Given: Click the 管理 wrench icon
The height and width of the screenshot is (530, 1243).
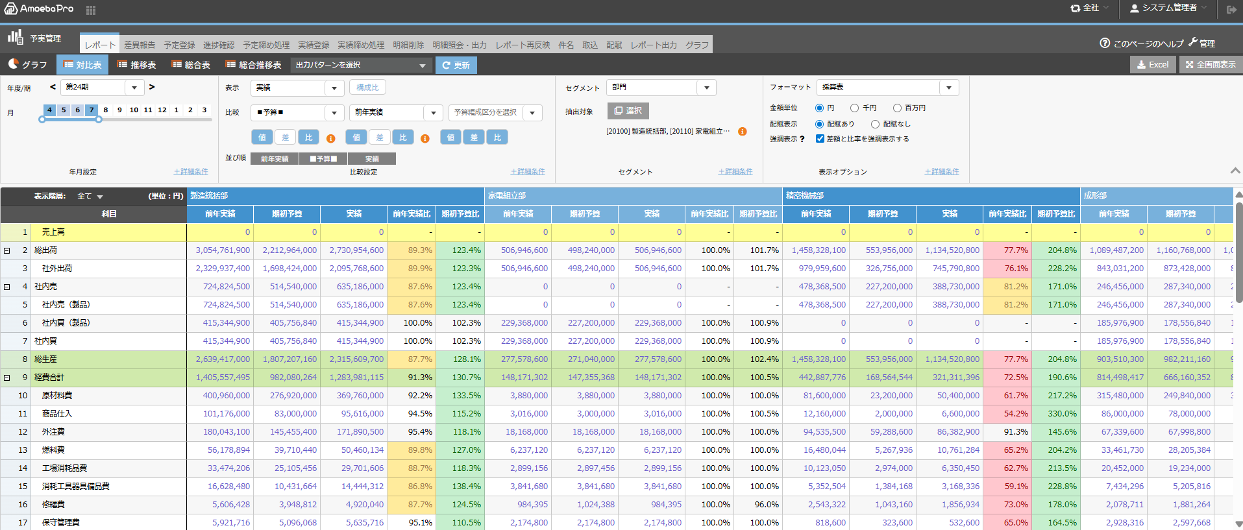Looking at the screenshot, I should 1193,43.
